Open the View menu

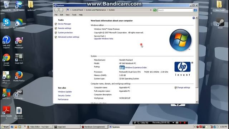68,15
